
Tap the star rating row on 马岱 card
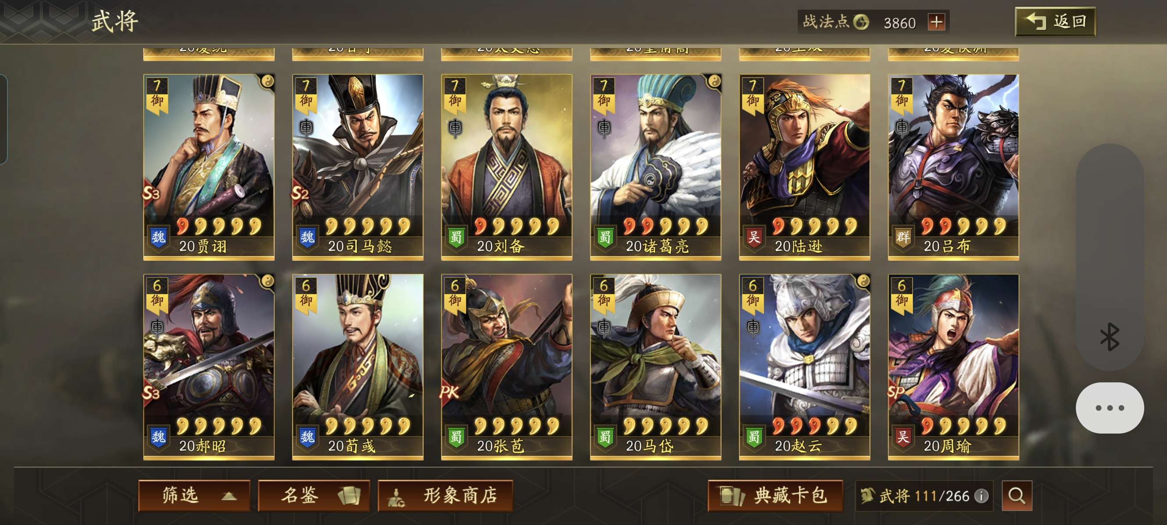pyautogui.click(x=665, y=425)
